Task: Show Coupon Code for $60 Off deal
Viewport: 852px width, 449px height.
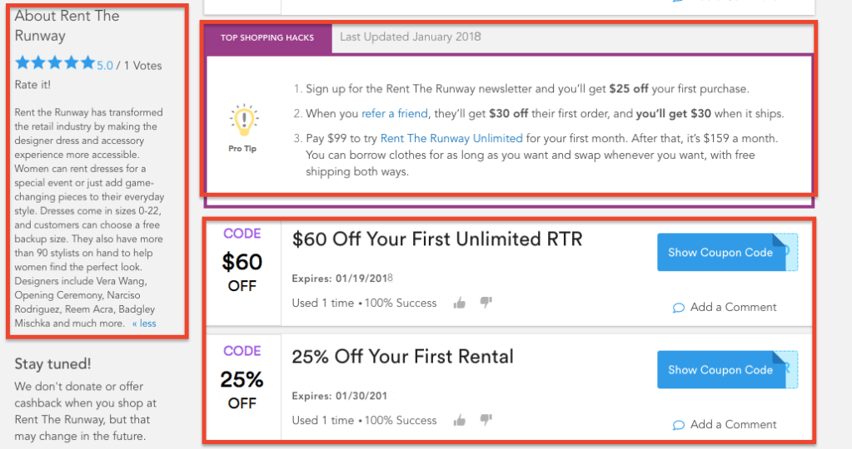Action: coord(720,252)
